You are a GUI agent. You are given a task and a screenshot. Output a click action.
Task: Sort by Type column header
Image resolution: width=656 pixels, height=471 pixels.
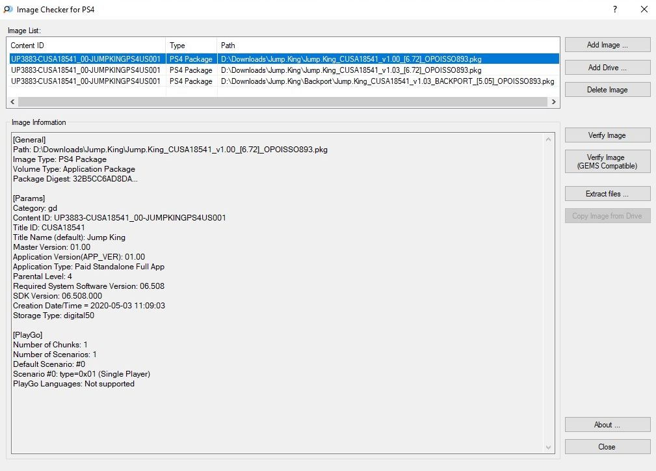(191, 46)
